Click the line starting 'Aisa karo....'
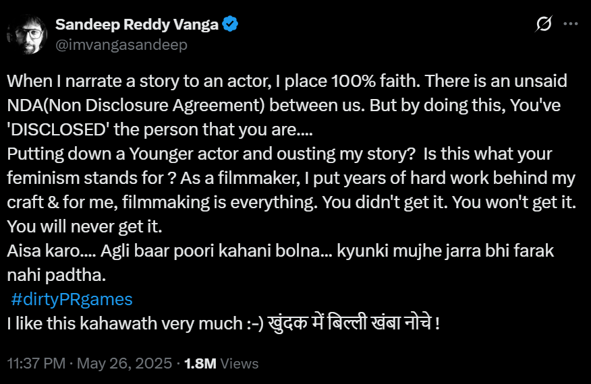This screenshot has width=591, height=384. click(x=280, y=251)
